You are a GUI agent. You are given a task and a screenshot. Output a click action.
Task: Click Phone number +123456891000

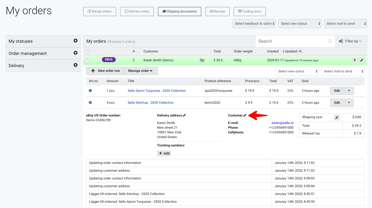pyautogui.click(x=281, y=128)
